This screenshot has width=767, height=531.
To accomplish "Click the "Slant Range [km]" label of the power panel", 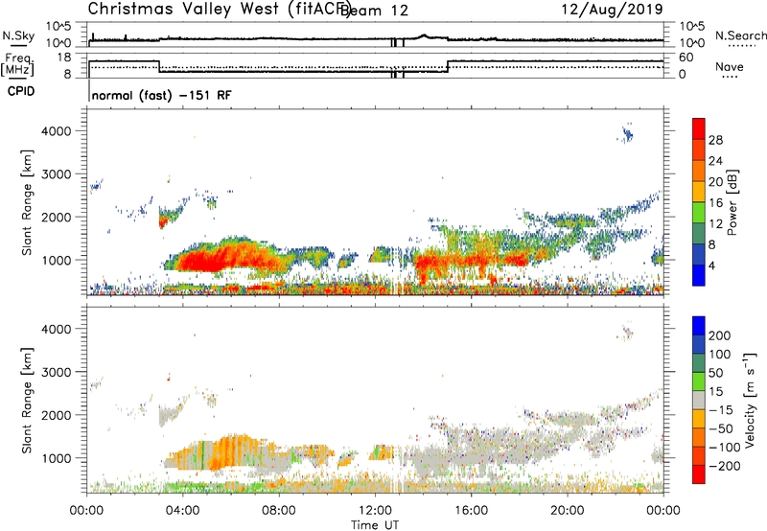I will (x=27, y=202).
